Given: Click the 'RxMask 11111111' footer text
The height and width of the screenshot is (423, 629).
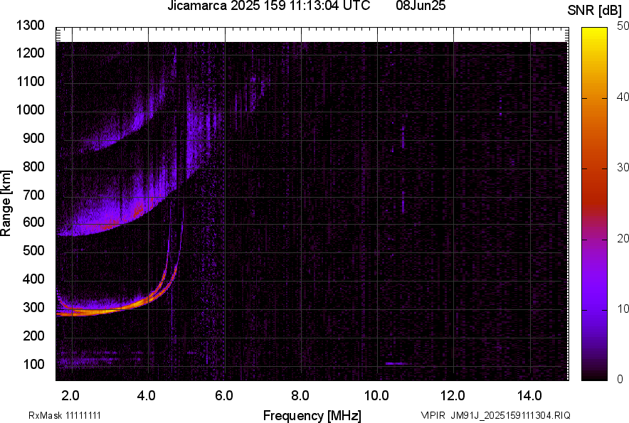Looking at the screenshot, I should pyautogui.click(x=65, y=415).
